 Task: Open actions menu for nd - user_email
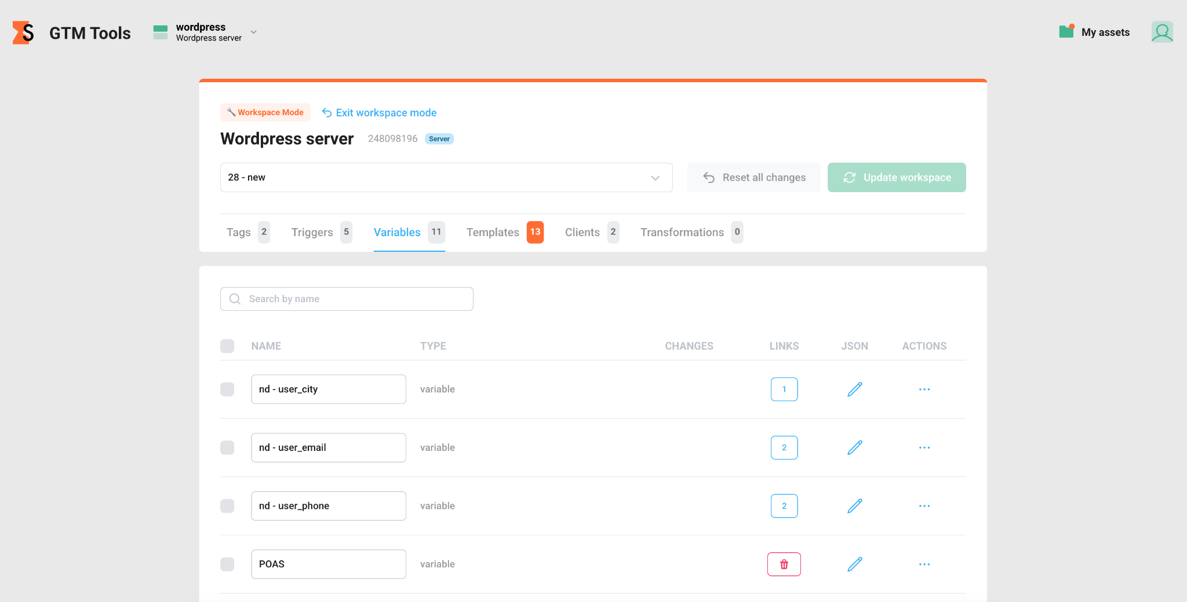[x=924, y=447]
